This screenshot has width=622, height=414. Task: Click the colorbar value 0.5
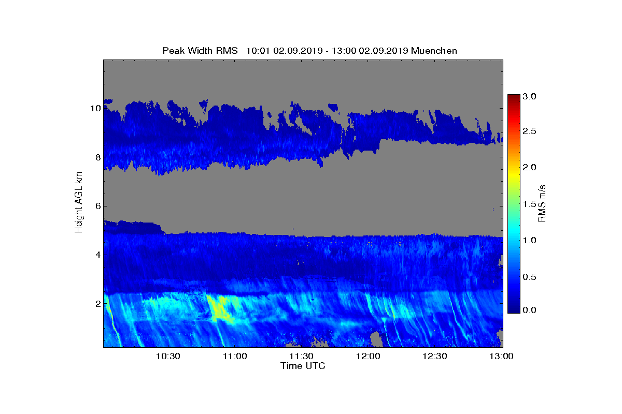(x=528, y=277)
